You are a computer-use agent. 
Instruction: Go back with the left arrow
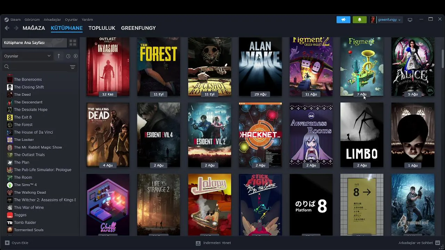coord(7,28)
